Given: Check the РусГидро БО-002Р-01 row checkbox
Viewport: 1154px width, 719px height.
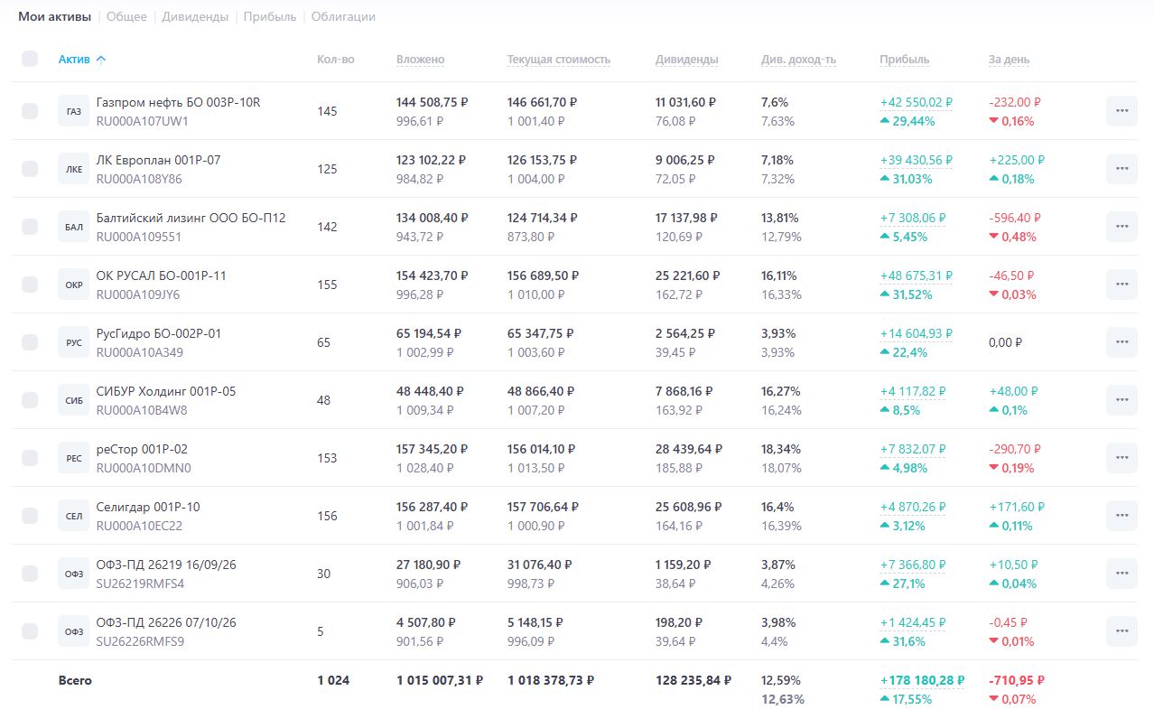Looking at the screenshot, I should (x=30, y=342).
